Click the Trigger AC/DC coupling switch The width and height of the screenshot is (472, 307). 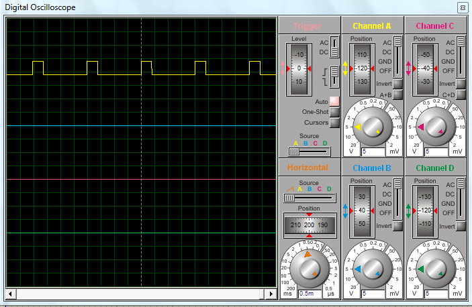coord(334,47)
